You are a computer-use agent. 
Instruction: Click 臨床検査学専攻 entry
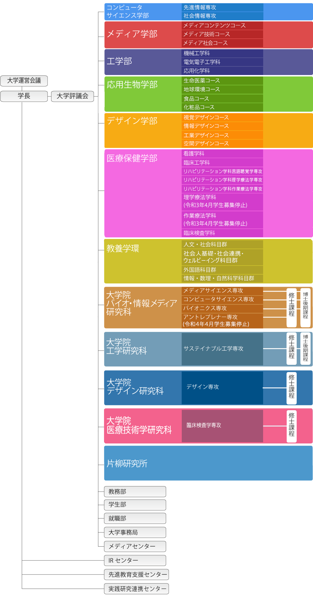coord(222,426)
